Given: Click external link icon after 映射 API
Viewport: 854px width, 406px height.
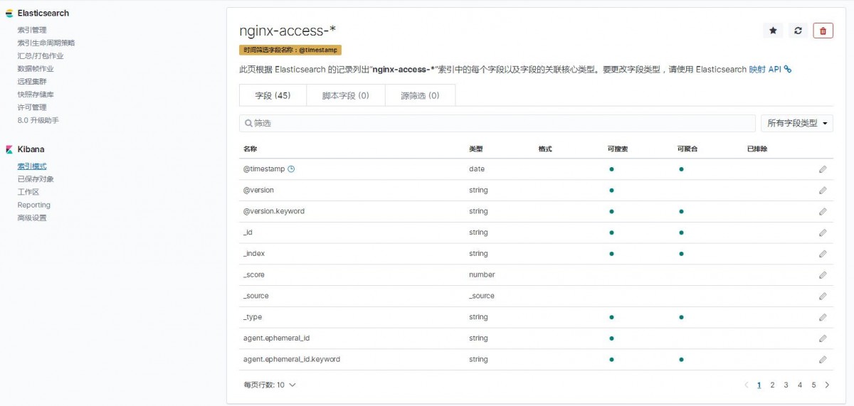Looking at the screenshot, I should click(x=788, y=70).
